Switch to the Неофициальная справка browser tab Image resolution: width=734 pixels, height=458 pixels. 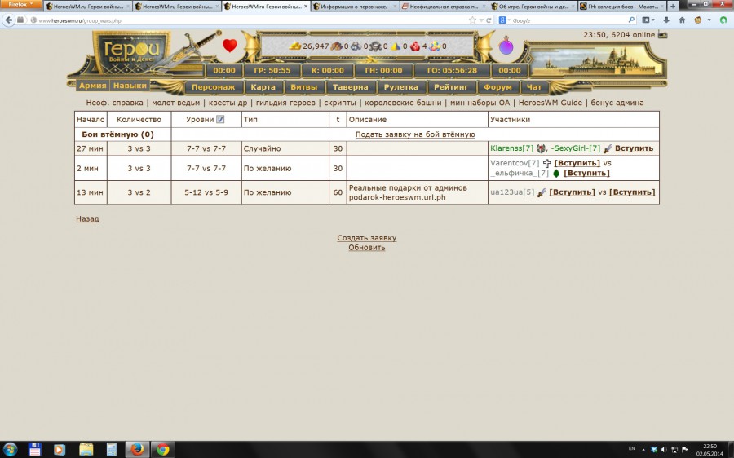coord(444,6)
